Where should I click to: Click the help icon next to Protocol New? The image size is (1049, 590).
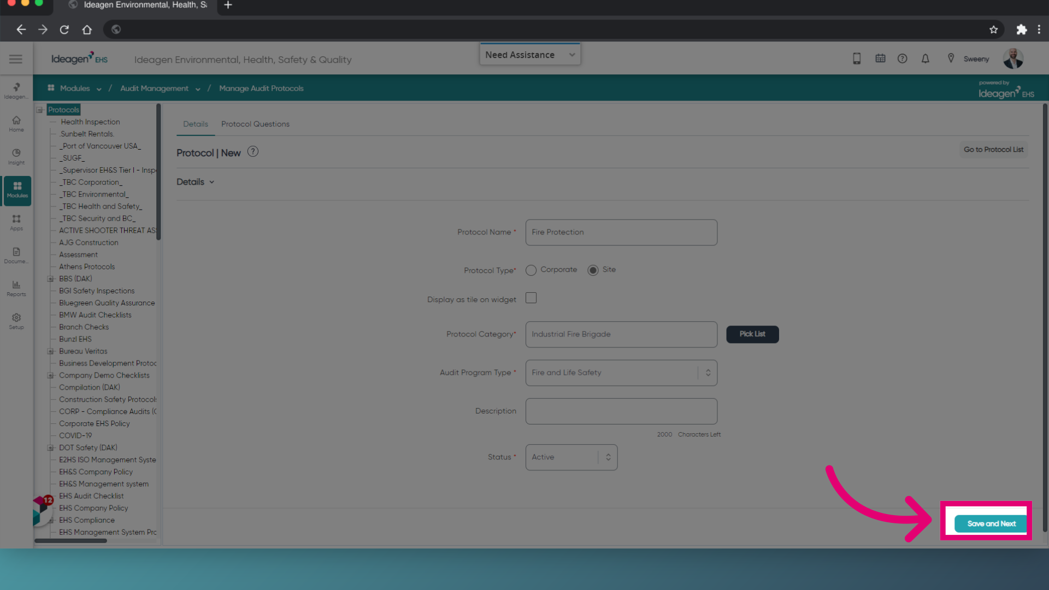(252, 152)
